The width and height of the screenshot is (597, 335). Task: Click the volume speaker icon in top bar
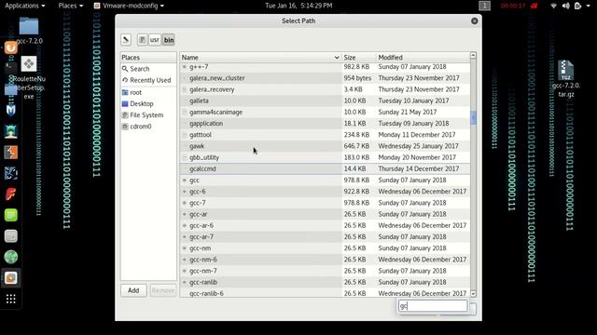pos(566,6)
